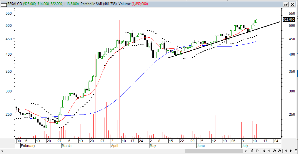The image size is (298, 154).
Task: Close the BESALCO chart window
Action: tap(292, 4)
